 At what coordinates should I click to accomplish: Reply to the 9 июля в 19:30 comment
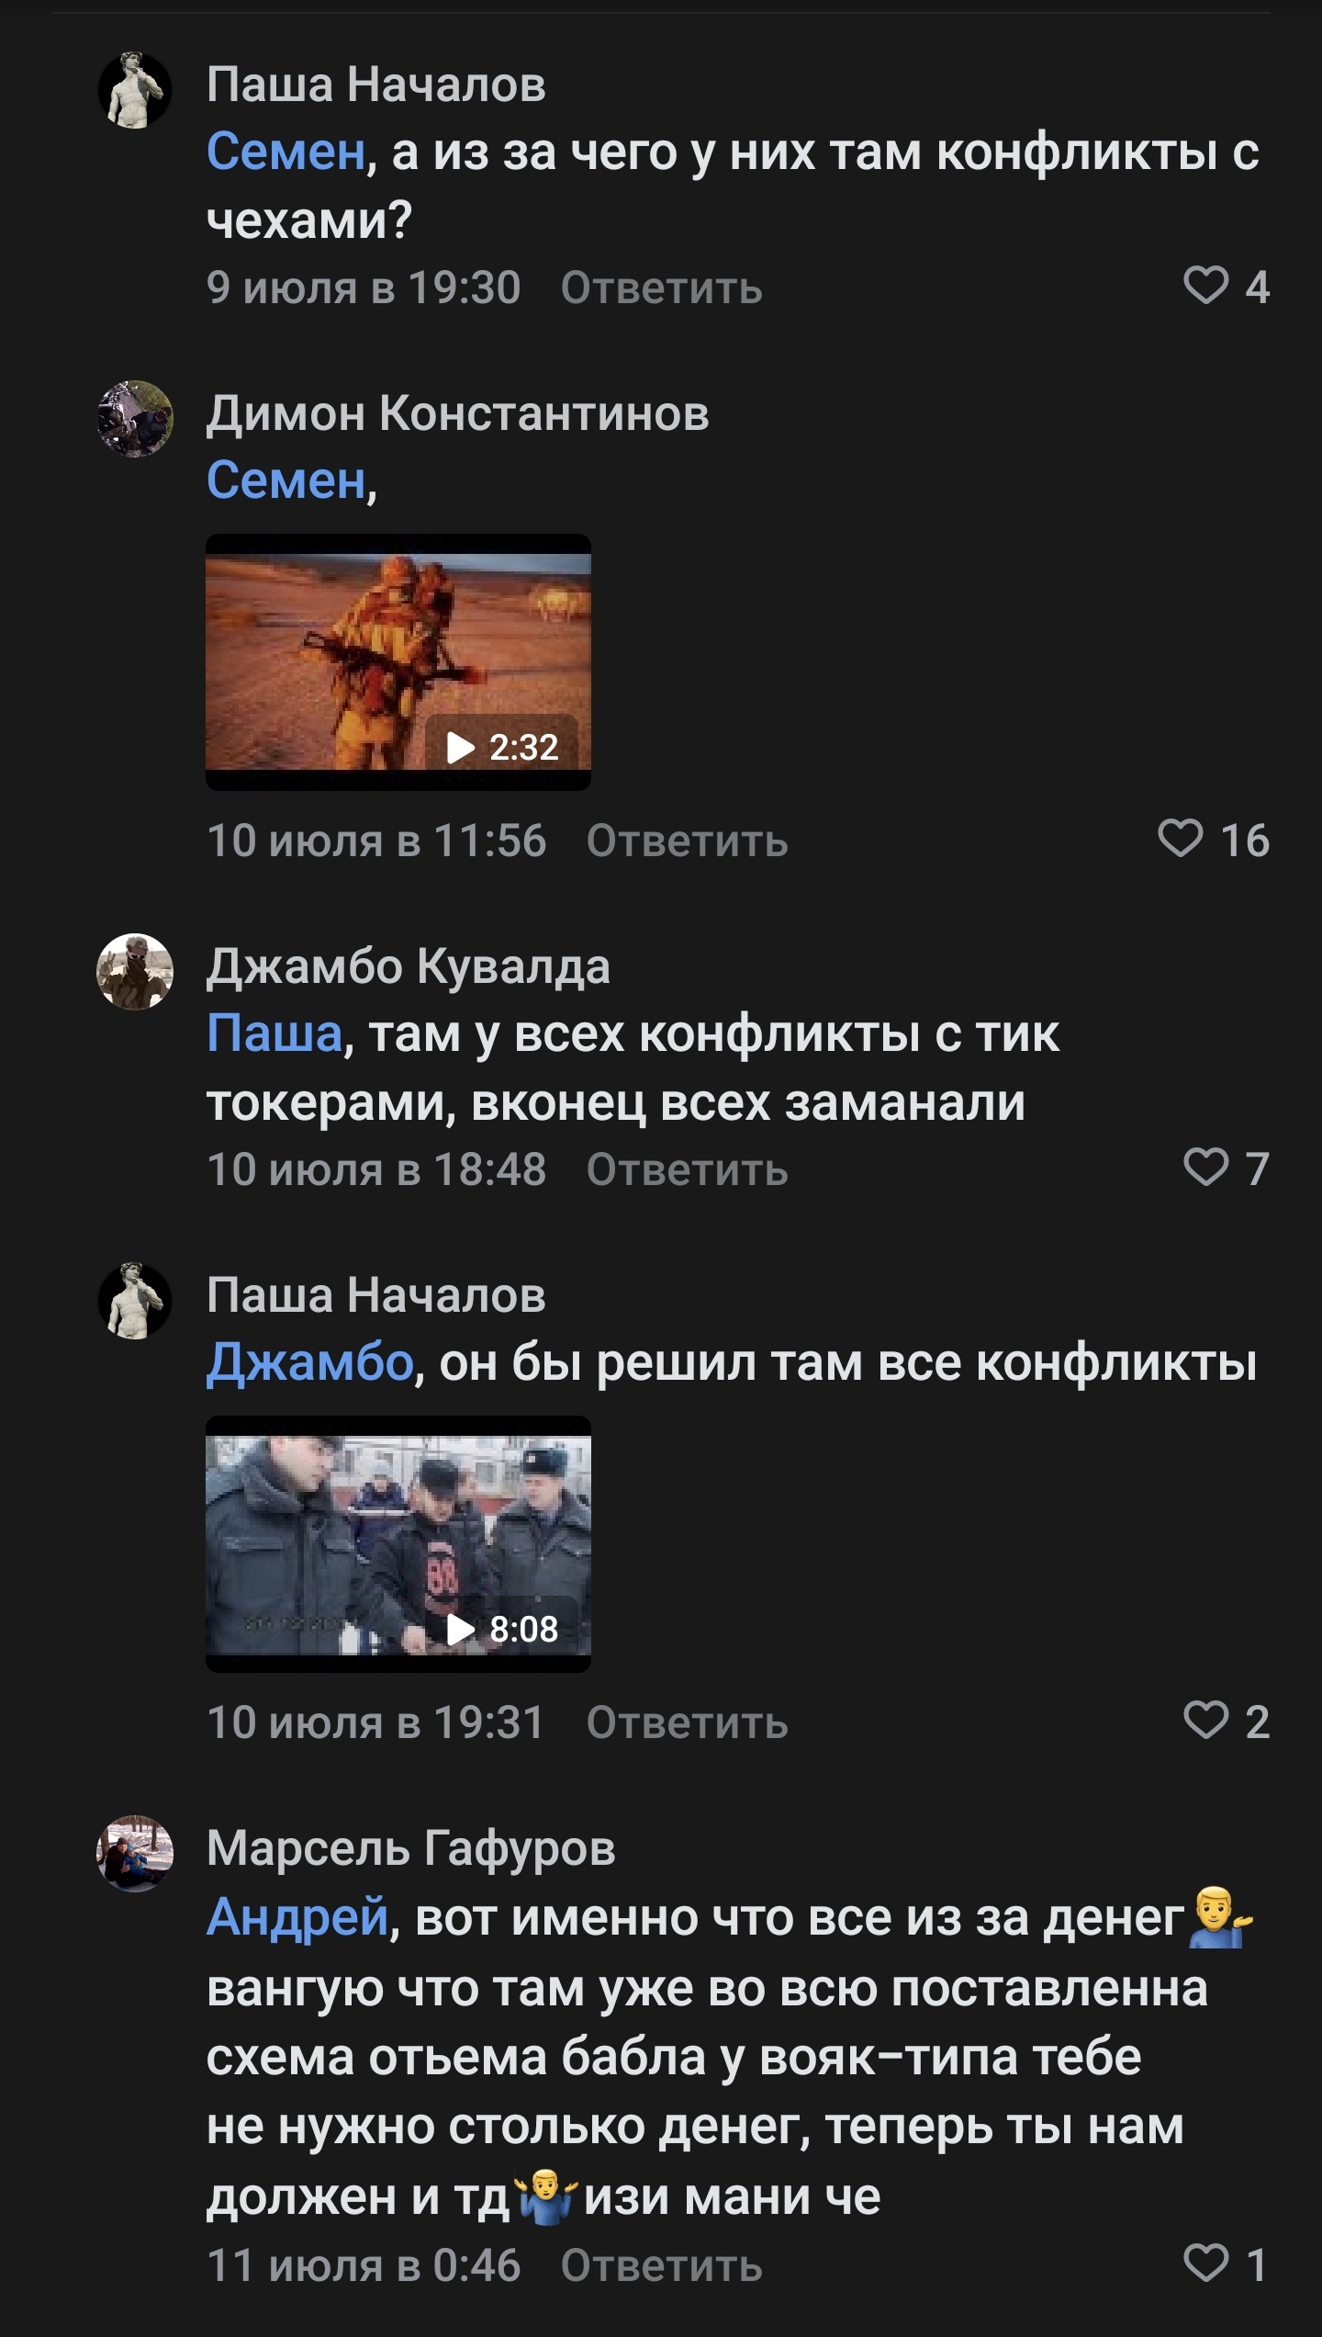pyautogui.click(x=661, y=288)
